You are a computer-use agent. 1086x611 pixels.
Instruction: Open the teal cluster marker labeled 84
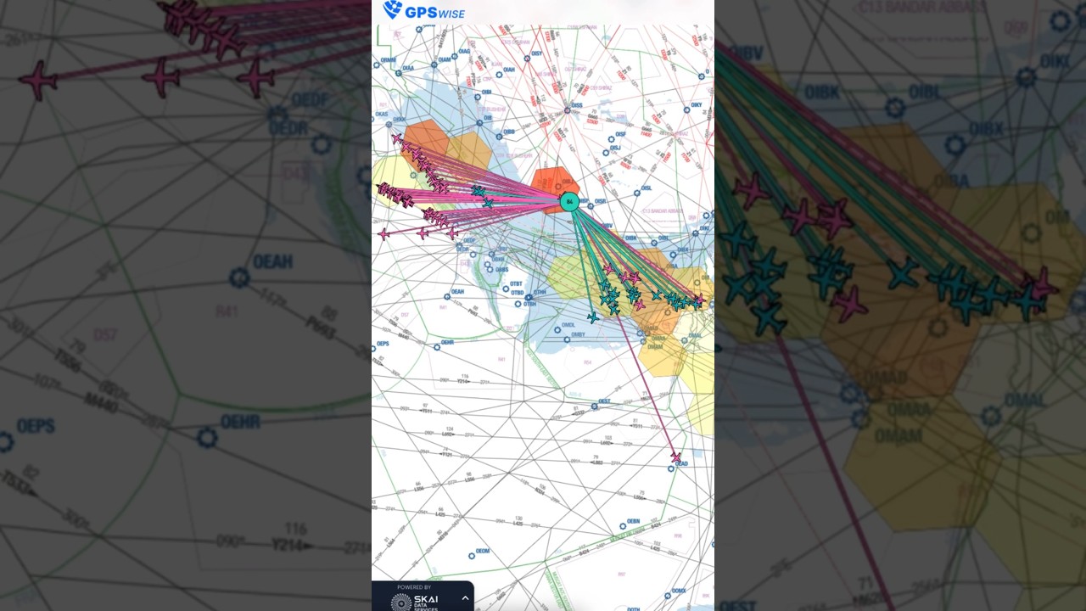click(569, 201)
